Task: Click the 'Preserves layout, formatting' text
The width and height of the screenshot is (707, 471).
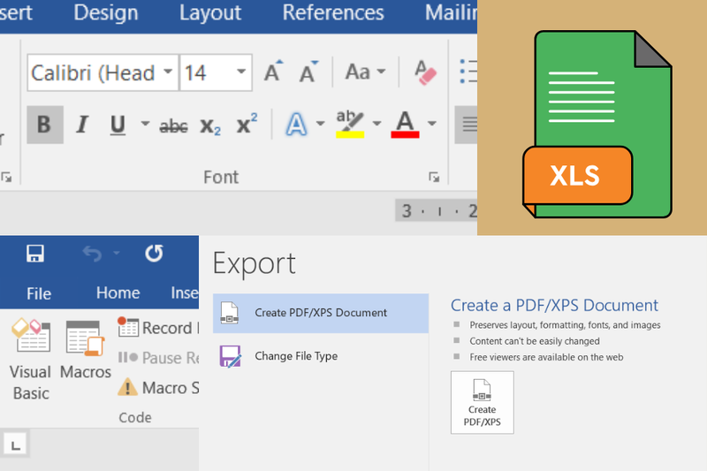Action: point(565,325)
